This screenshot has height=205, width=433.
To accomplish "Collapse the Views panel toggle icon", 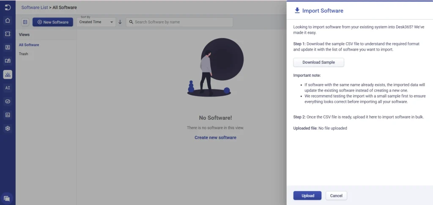I will [25, 22].
